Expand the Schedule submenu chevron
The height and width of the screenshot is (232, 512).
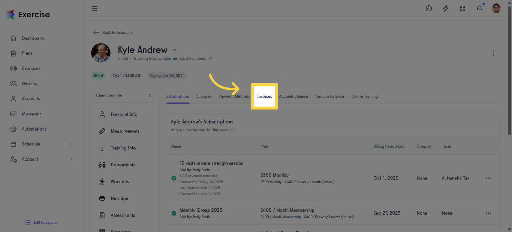tap(72, 144)
